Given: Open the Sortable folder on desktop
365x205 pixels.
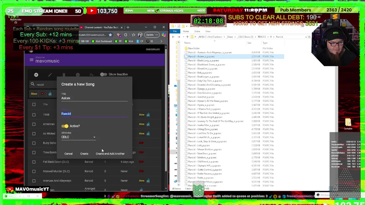Looking at the screenshot, I should [348, 124].
